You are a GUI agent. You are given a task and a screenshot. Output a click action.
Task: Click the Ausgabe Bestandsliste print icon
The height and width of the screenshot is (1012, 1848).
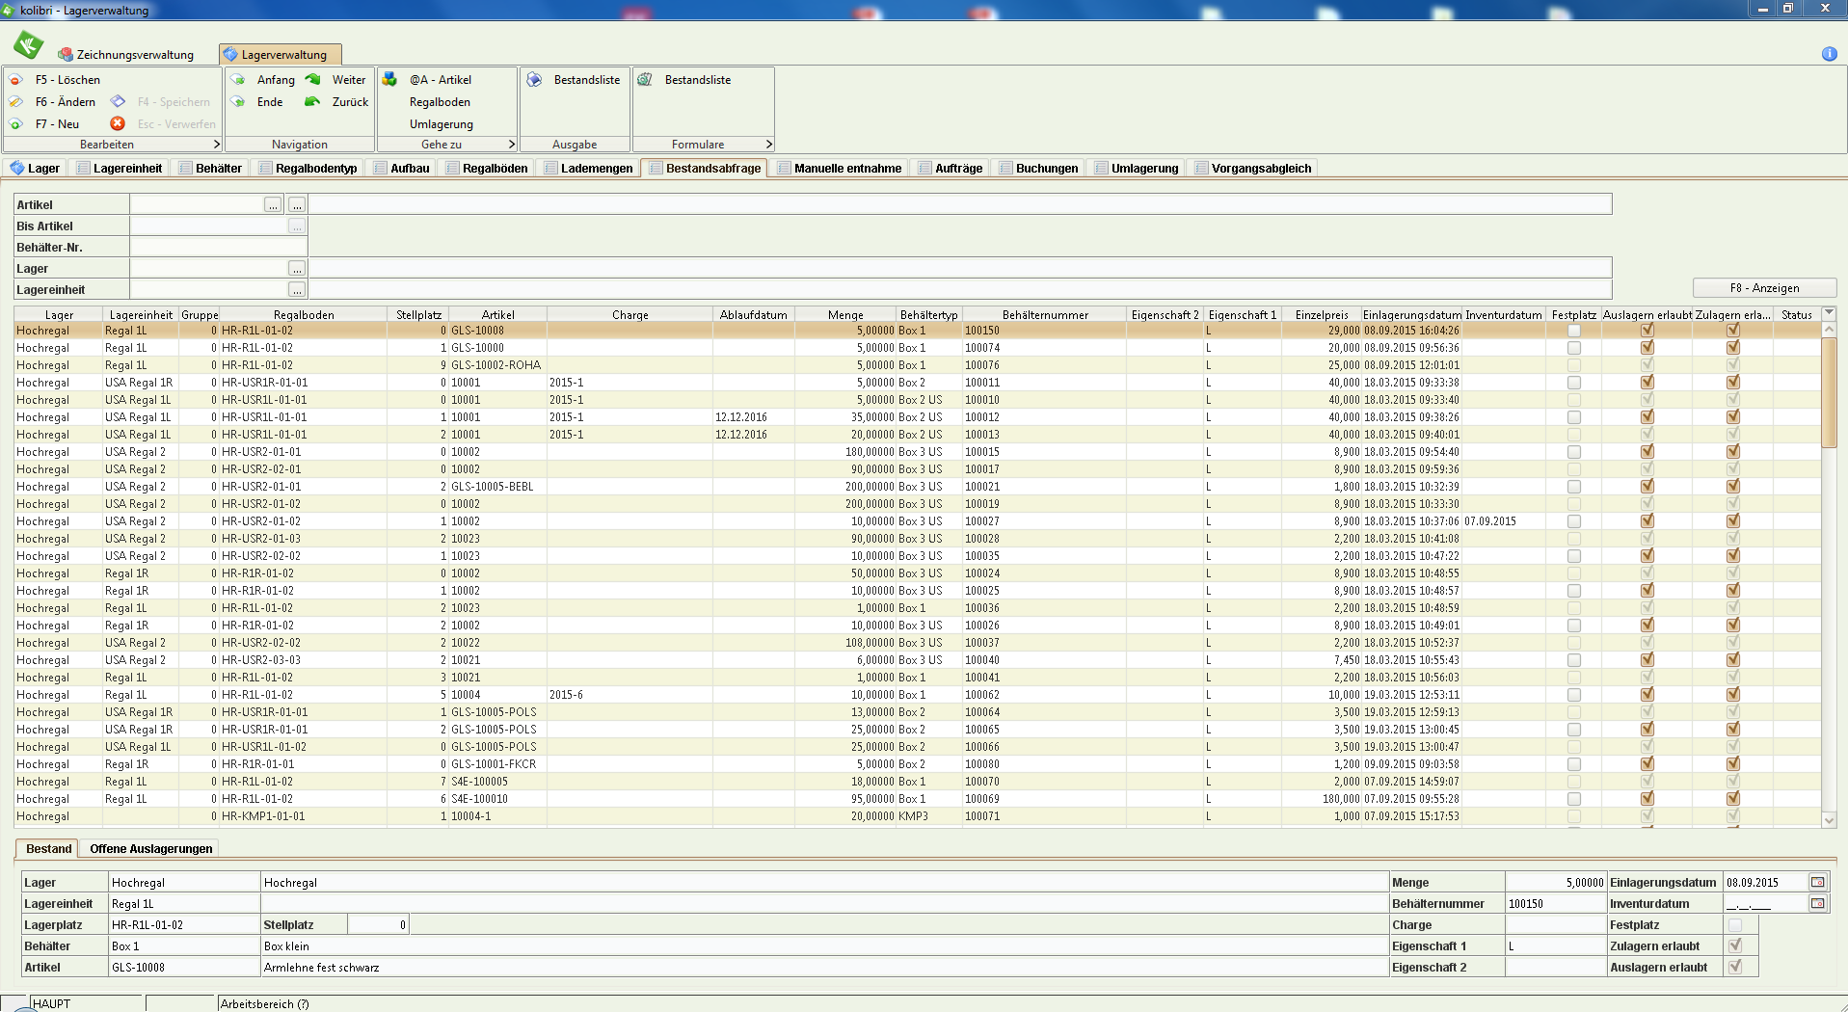(x=534, y=80)
